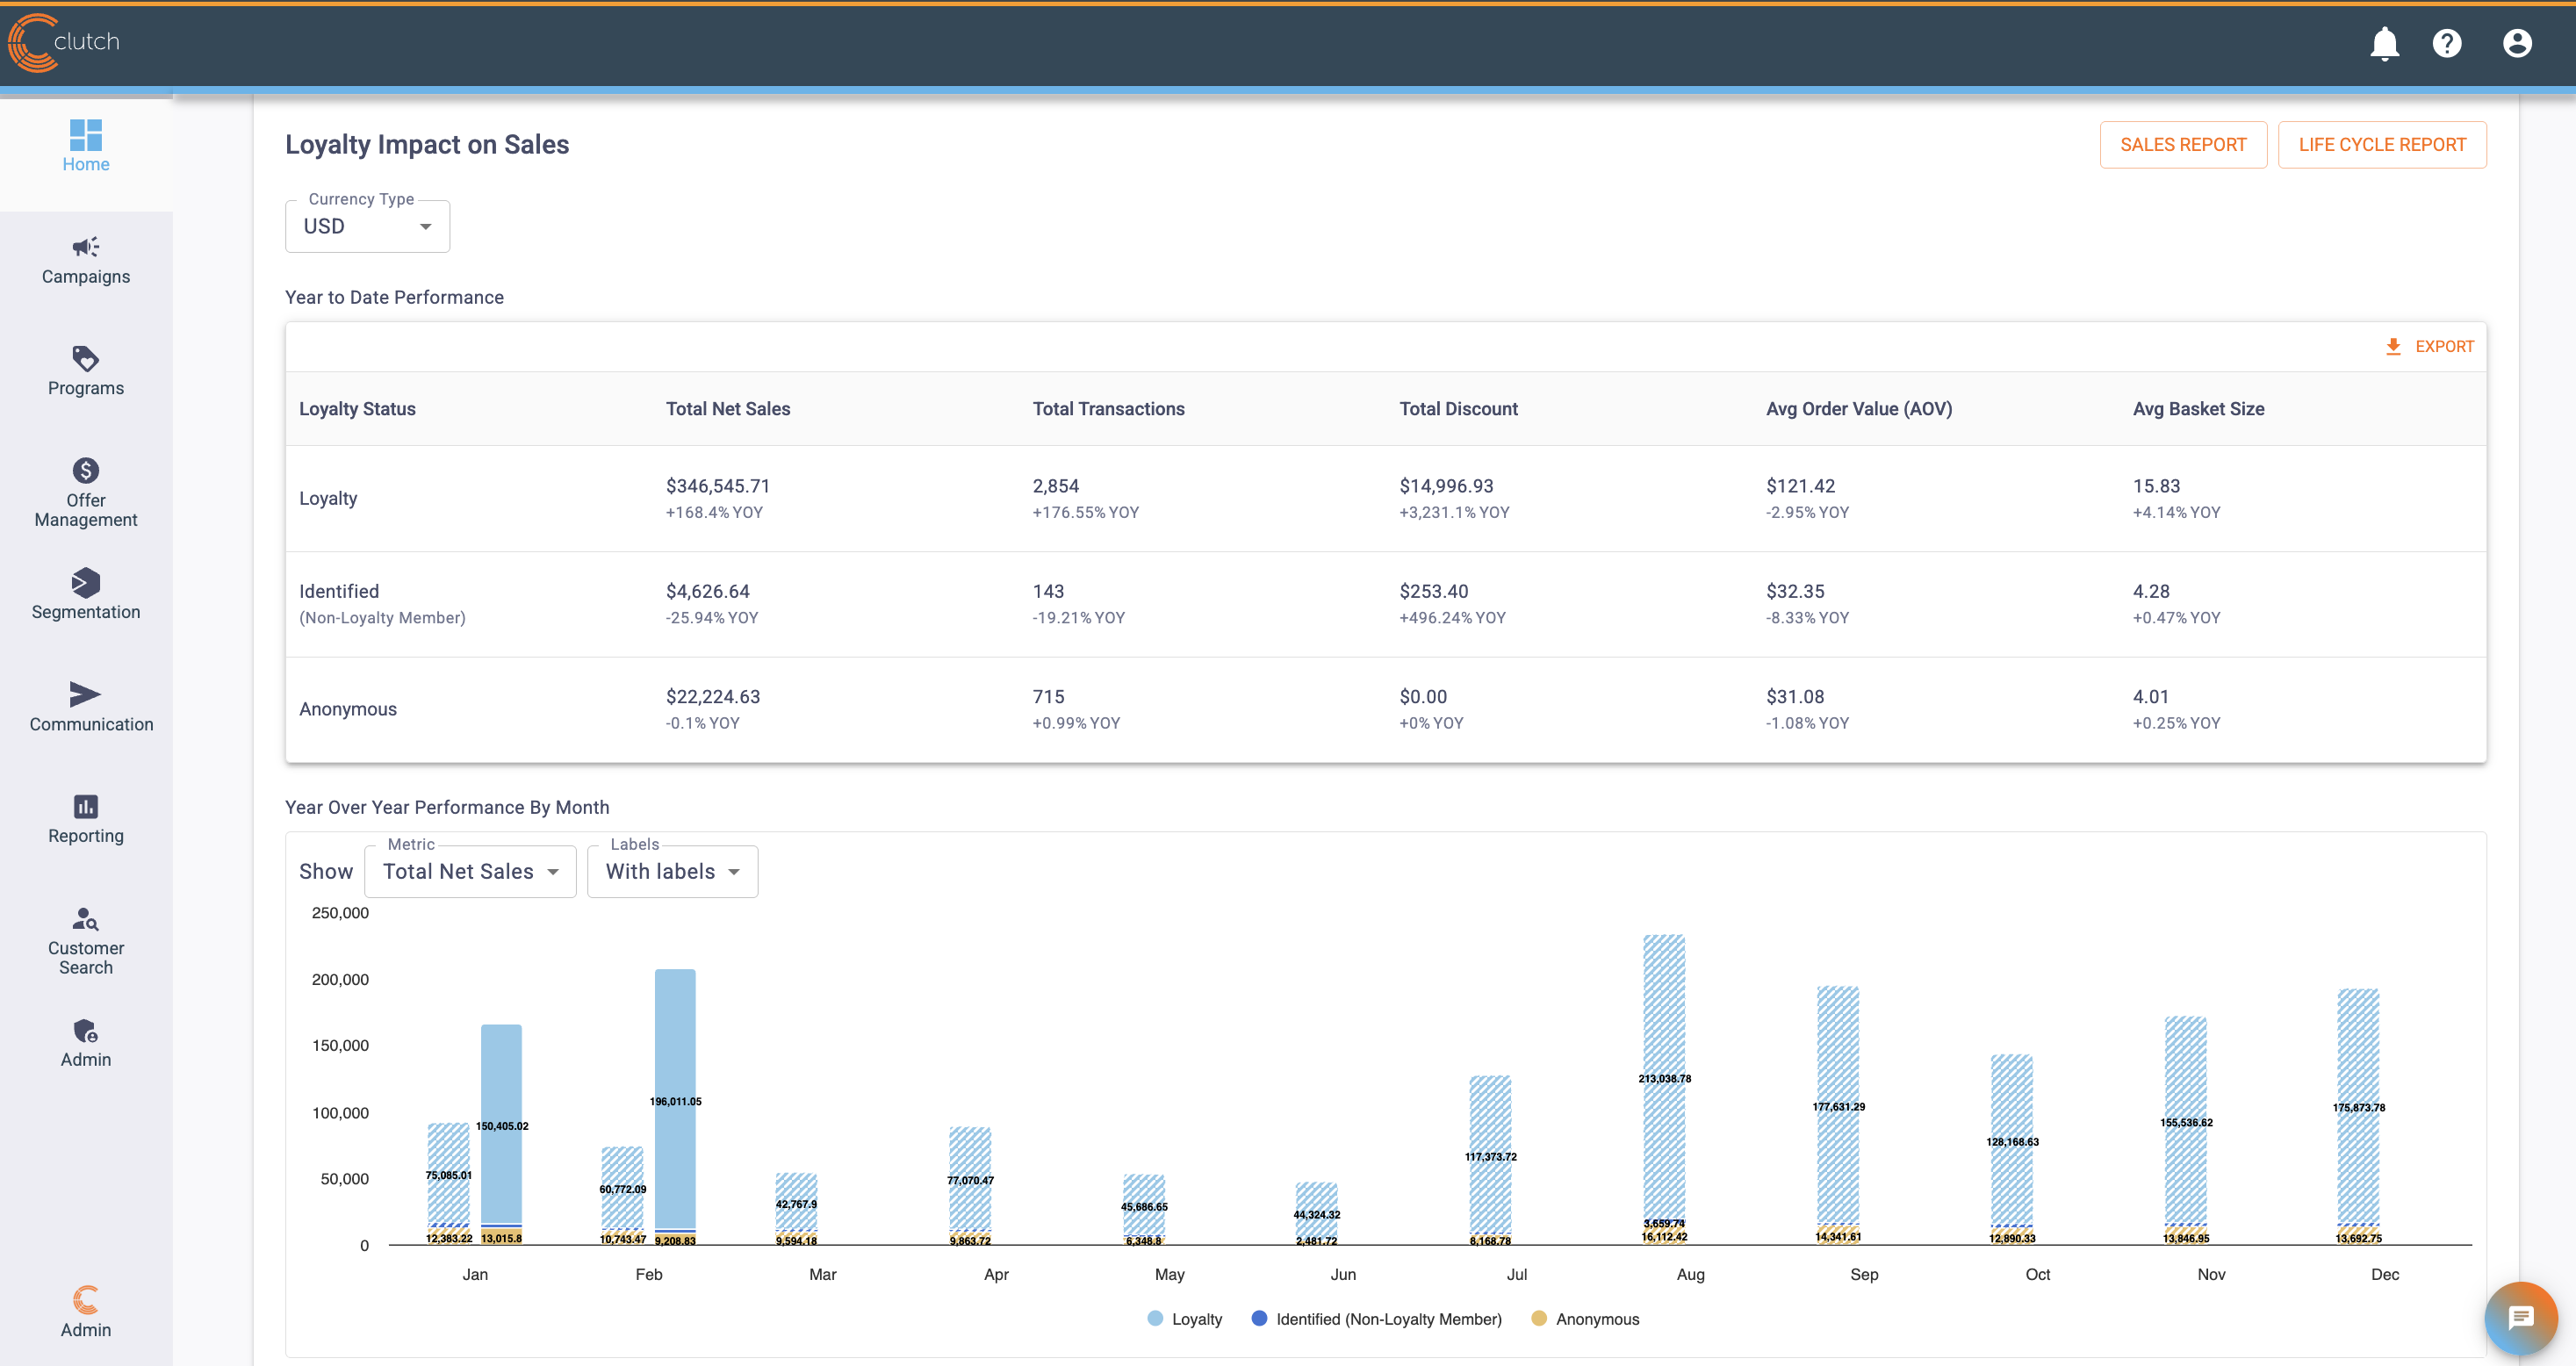Open Customer Search in the sidebar

tap(86, 940)
